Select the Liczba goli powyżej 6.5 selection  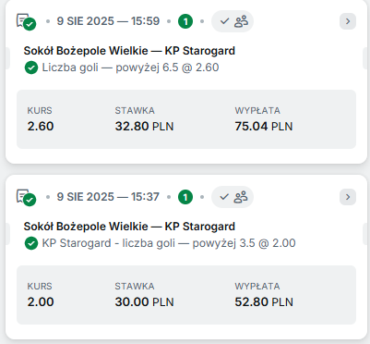pyautogui.click(x=130, y=68)
